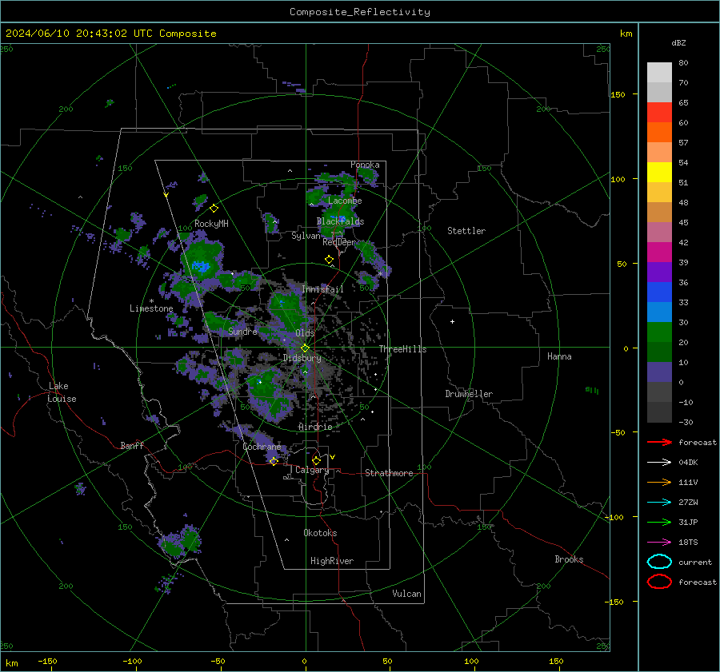Click the Vulcan town label
This screenshot has width=720, height=672.
point(407,594)
